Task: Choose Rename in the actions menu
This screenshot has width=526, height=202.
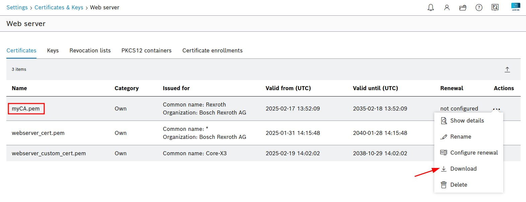Action: [x=460, y=137]
